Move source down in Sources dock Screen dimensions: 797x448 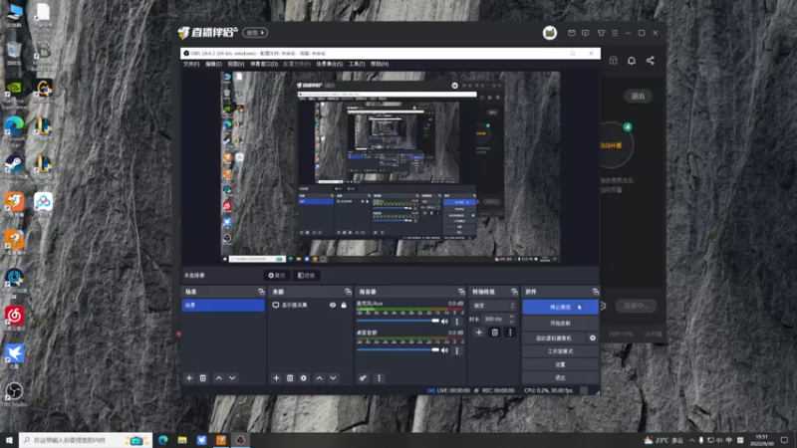(x=333, y=378)
